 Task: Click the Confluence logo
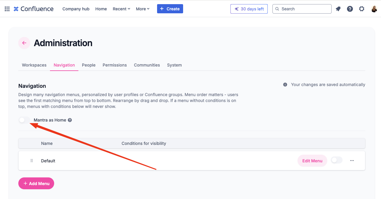coord(33,9)
